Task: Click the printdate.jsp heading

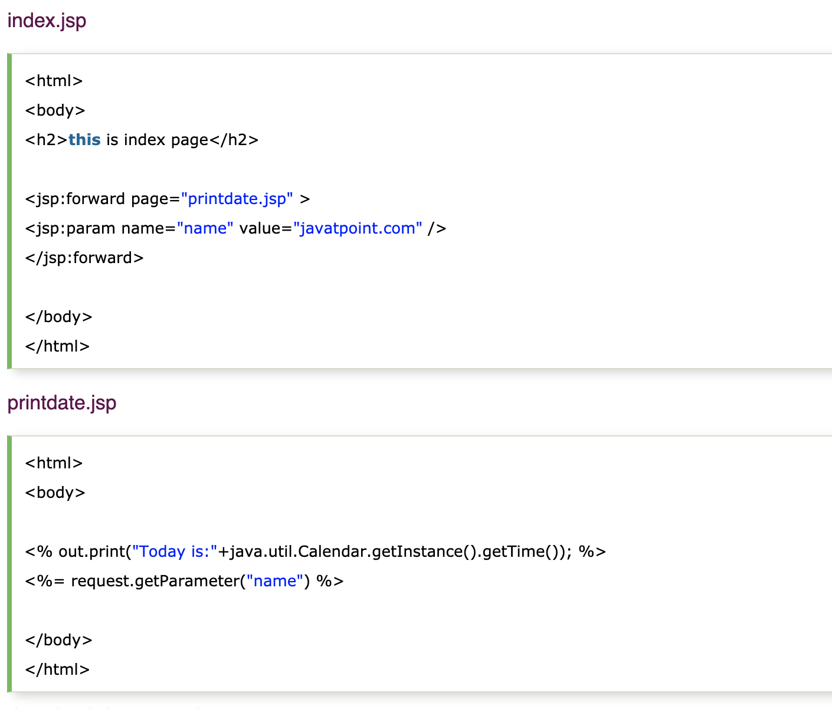Action: click(x=61, y=403)
